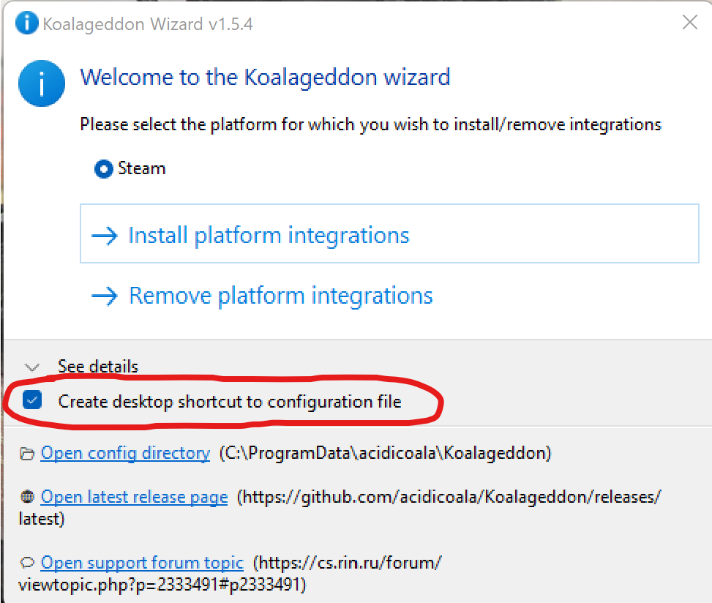The height and width of the screenshot is (603, 712).
Task: Choose Remove platform integrations
Action: click(x=280, y=296)
